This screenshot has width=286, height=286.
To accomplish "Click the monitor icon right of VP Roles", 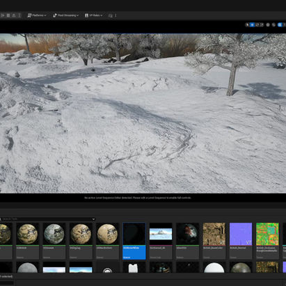I will click(111, 15).
